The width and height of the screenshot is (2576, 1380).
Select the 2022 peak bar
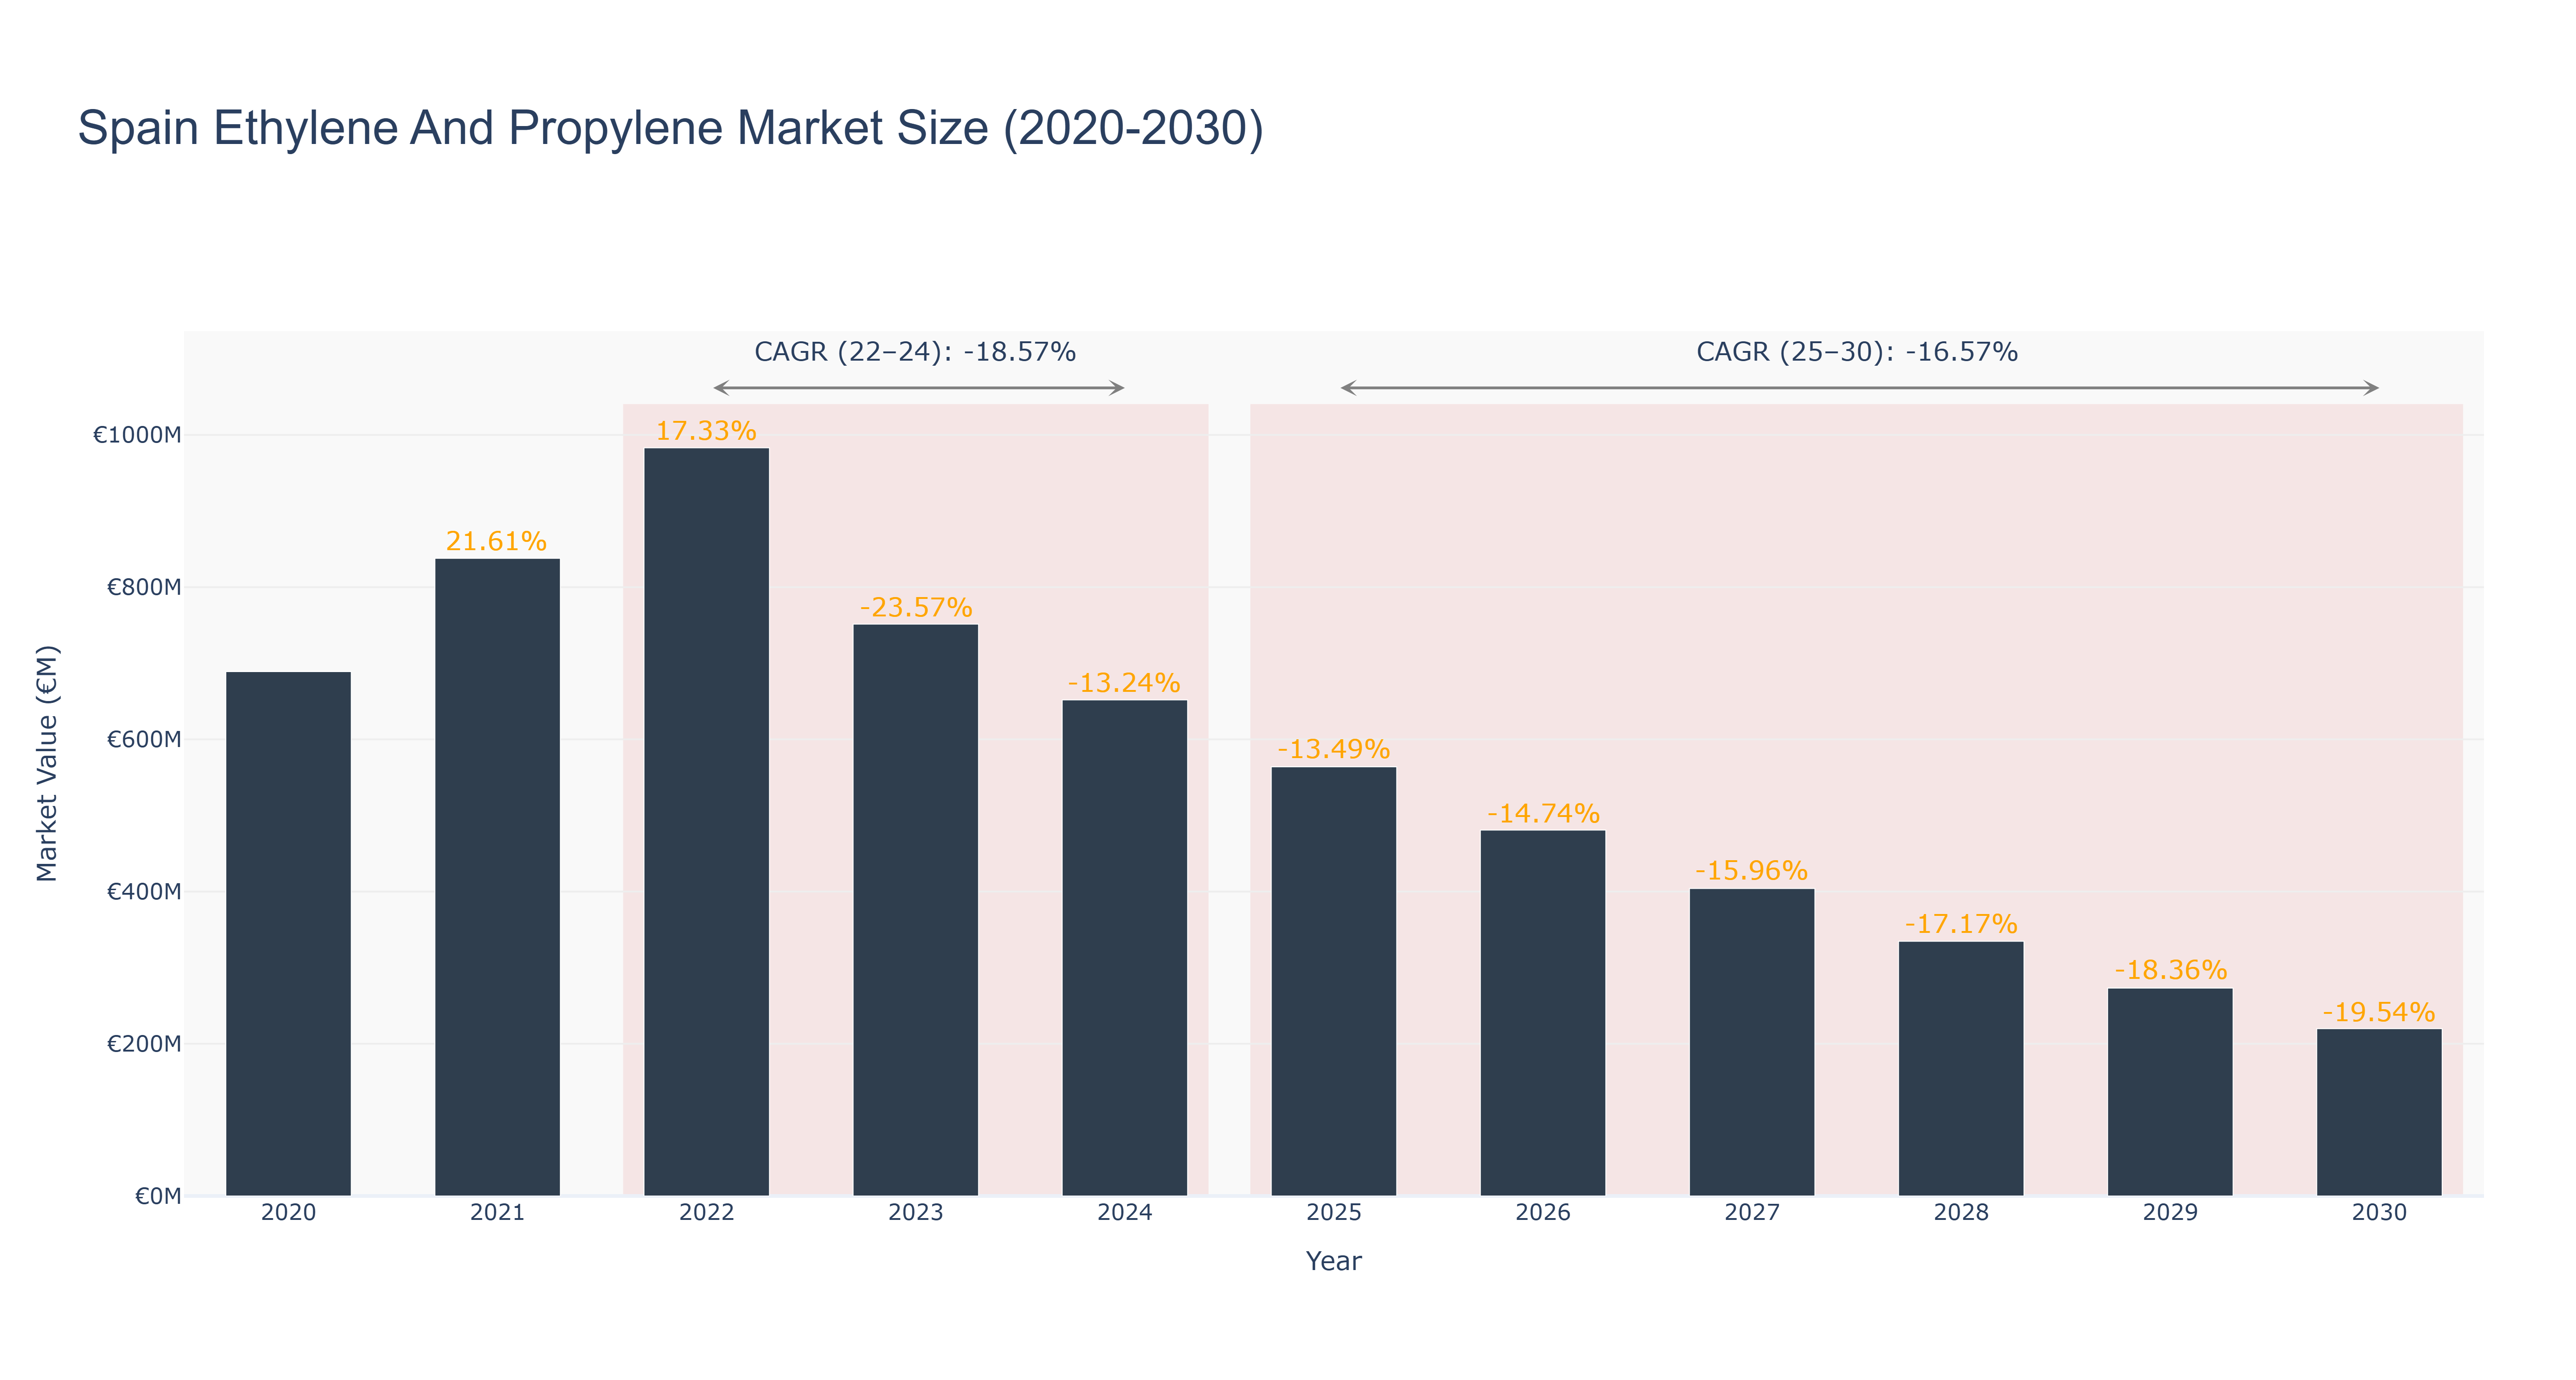[x=706, y=821]
